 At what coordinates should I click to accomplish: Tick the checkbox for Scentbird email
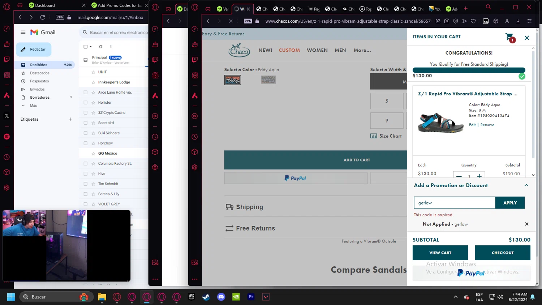[x=86, y=123]
